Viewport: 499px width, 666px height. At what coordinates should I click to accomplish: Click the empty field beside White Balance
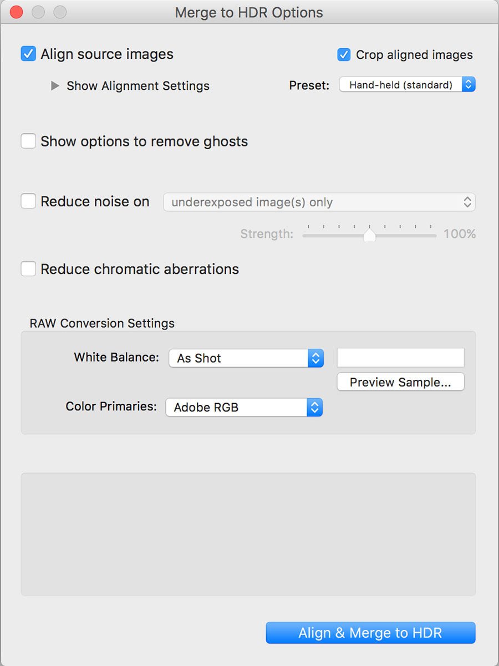click(400, 358)
